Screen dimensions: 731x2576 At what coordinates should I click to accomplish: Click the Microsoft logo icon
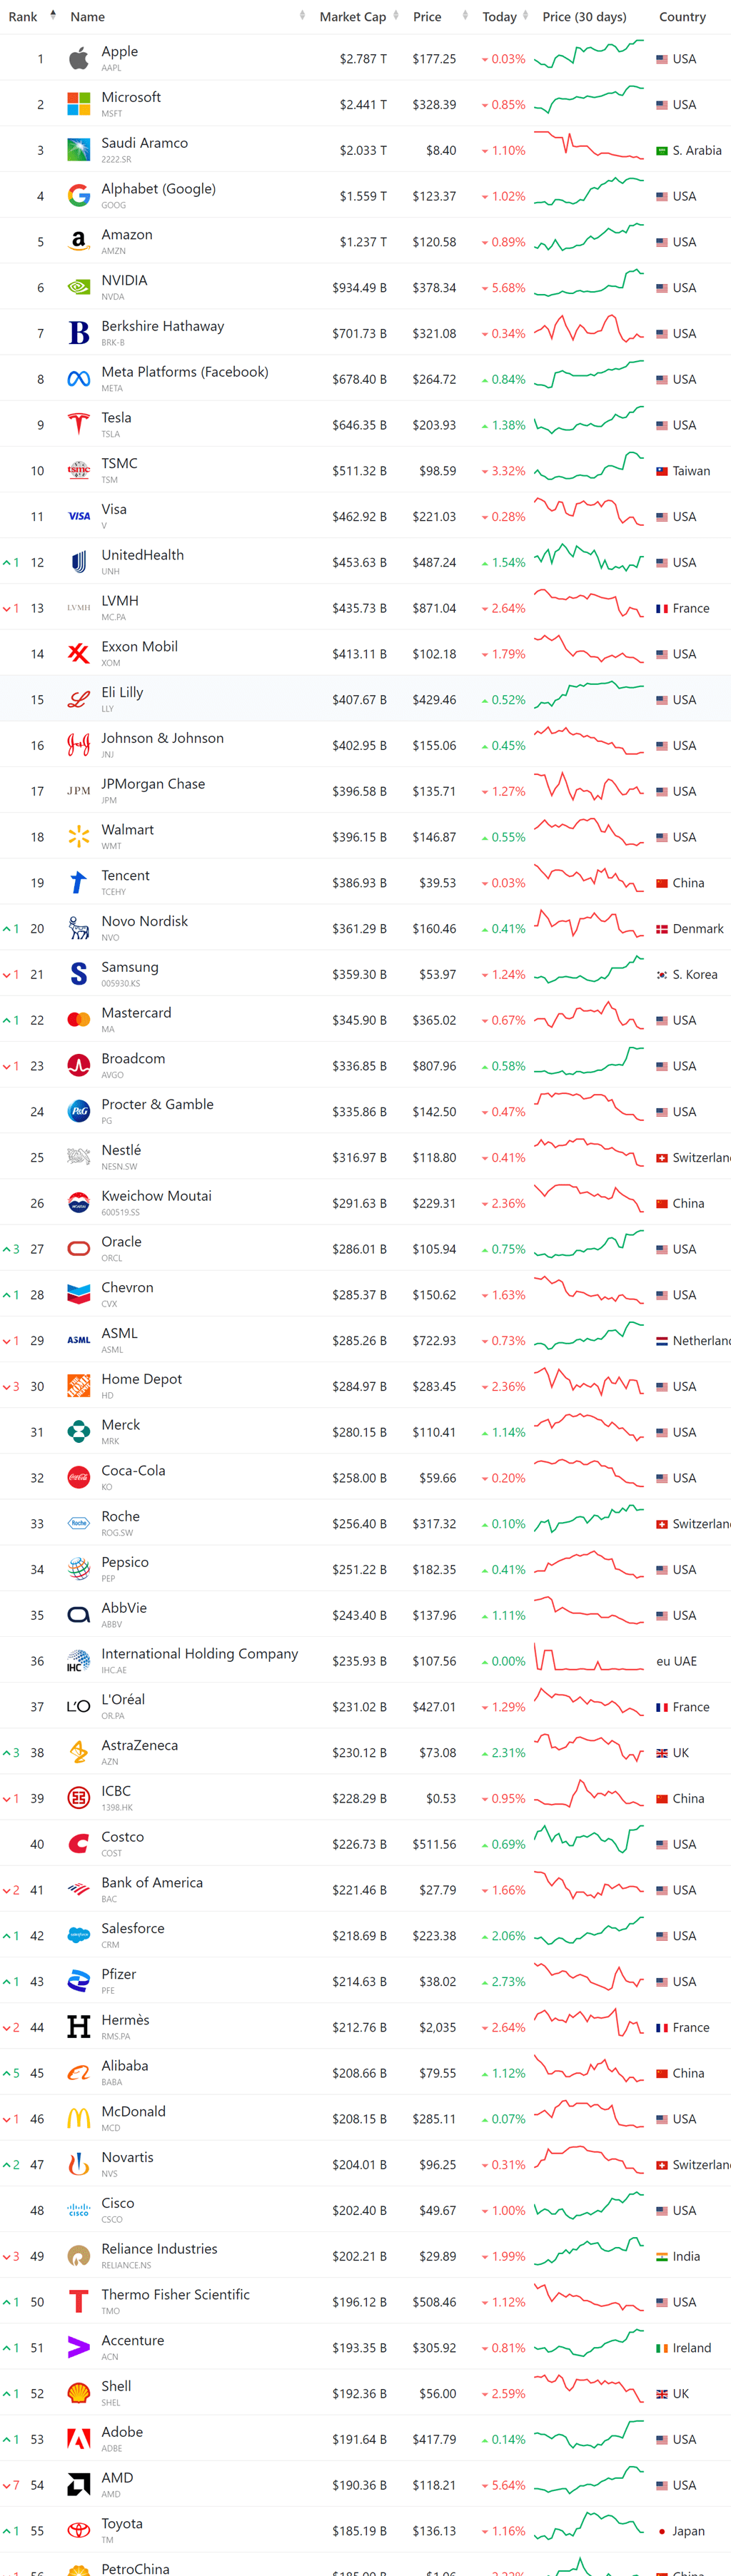tap(78, 104)
